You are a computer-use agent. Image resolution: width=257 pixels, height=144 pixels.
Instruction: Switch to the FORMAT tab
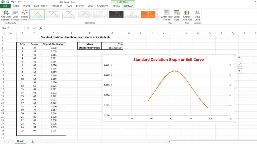click(x=128, y=6)
